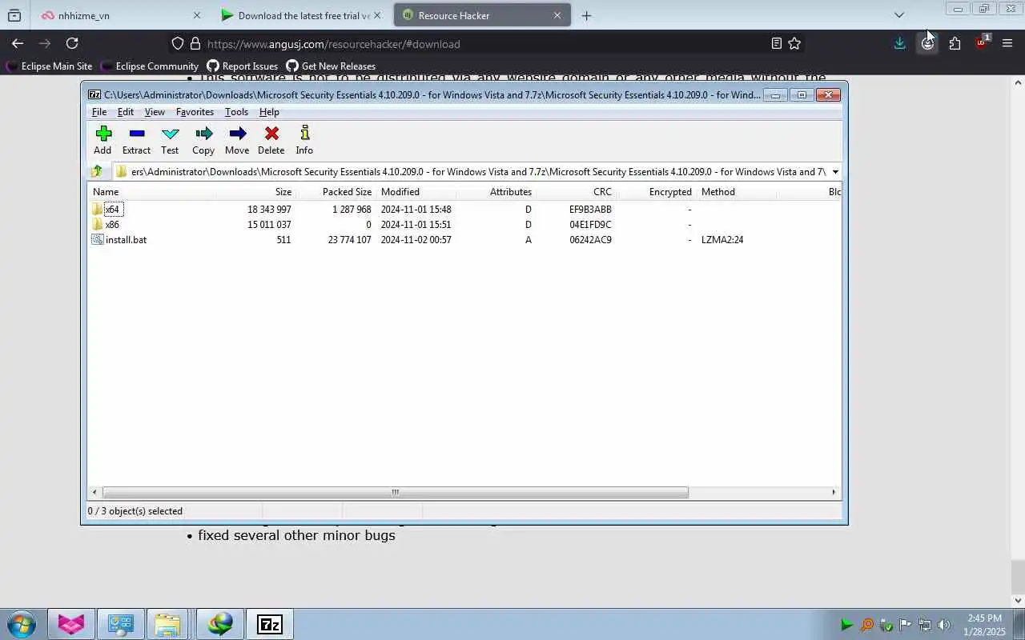Viewport: 1025px width, 640px height.
Task: Open the Firefox extensions puzzle icon
Action: [955, 43]
